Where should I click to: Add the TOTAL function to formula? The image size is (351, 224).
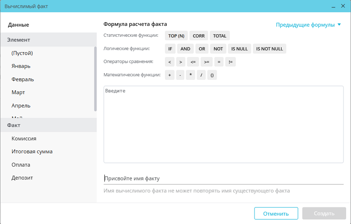tap(219, 36)
